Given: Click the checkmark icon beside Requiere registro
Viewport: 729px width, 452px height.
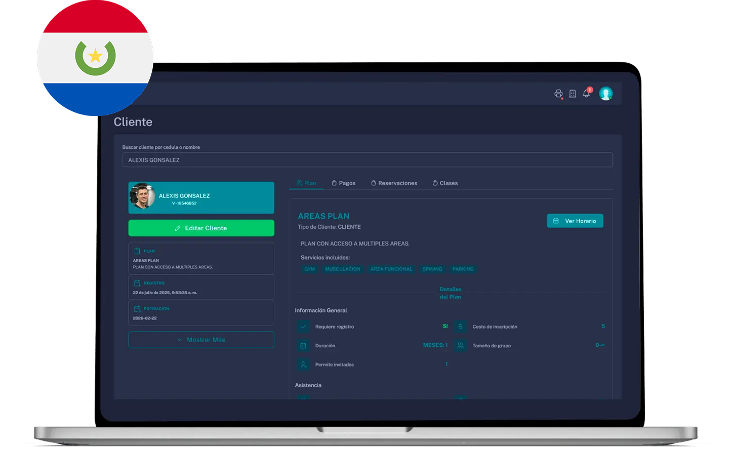Looking at the screenshot, I should 303,326.
